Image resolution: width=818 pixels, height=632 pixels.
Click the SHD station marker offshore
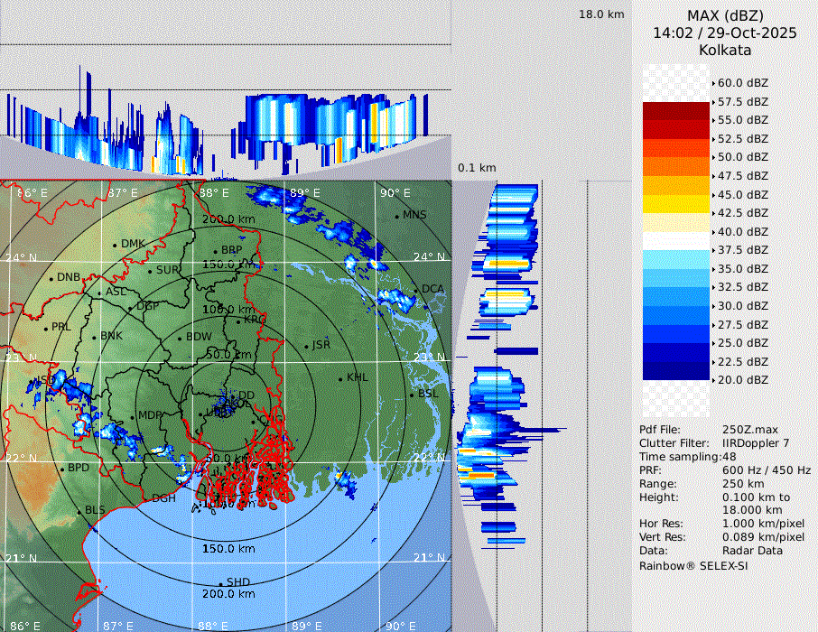[x=220, y=582]
